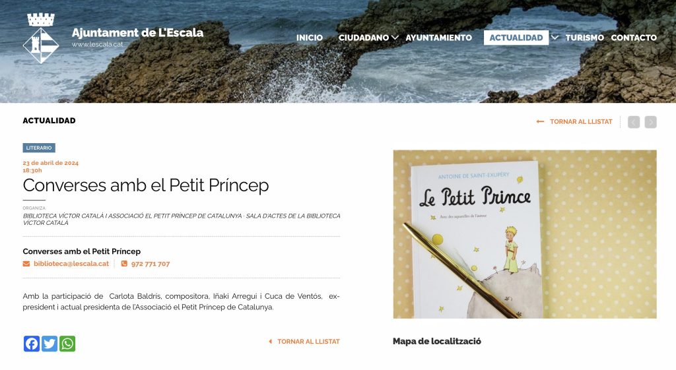This screenshot has width=676, height=370.
Task: Go to the previous event arrow
Action: pos(634,122)
